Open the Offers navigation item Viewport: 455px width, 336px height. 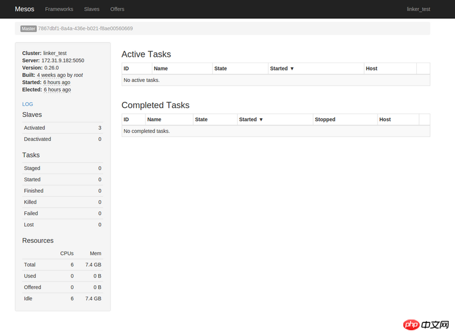coord(117,9)
